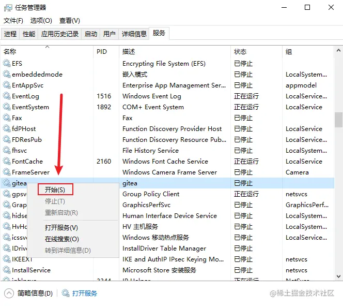Click the 名称 column header to sort
The image size is (343, 306).
tap(47, 52)
